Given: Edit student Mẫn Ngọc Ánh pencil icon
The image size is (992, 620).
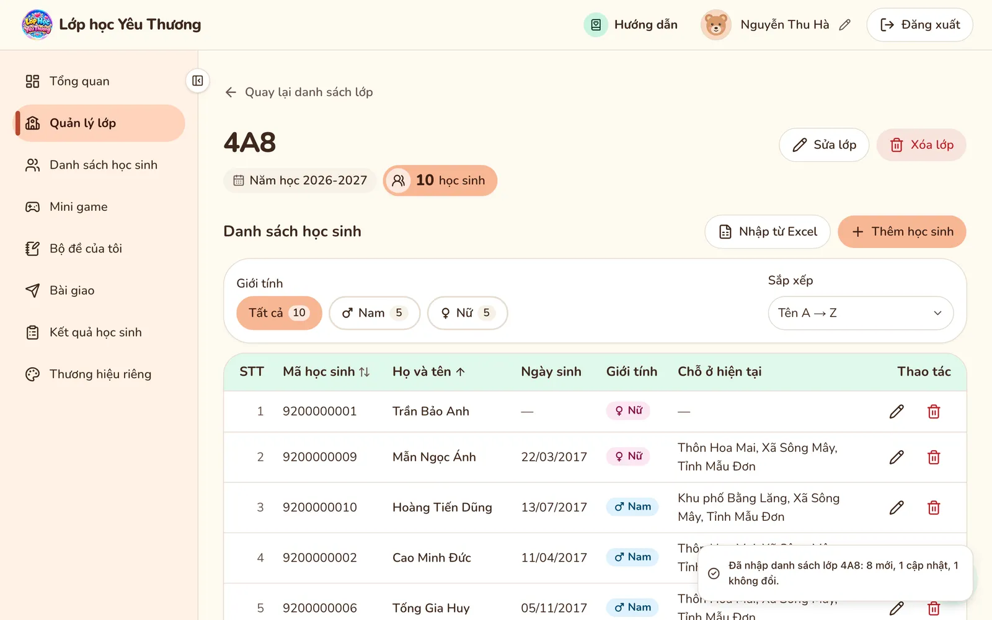Looking at the screenshot, I should point(897,458).
